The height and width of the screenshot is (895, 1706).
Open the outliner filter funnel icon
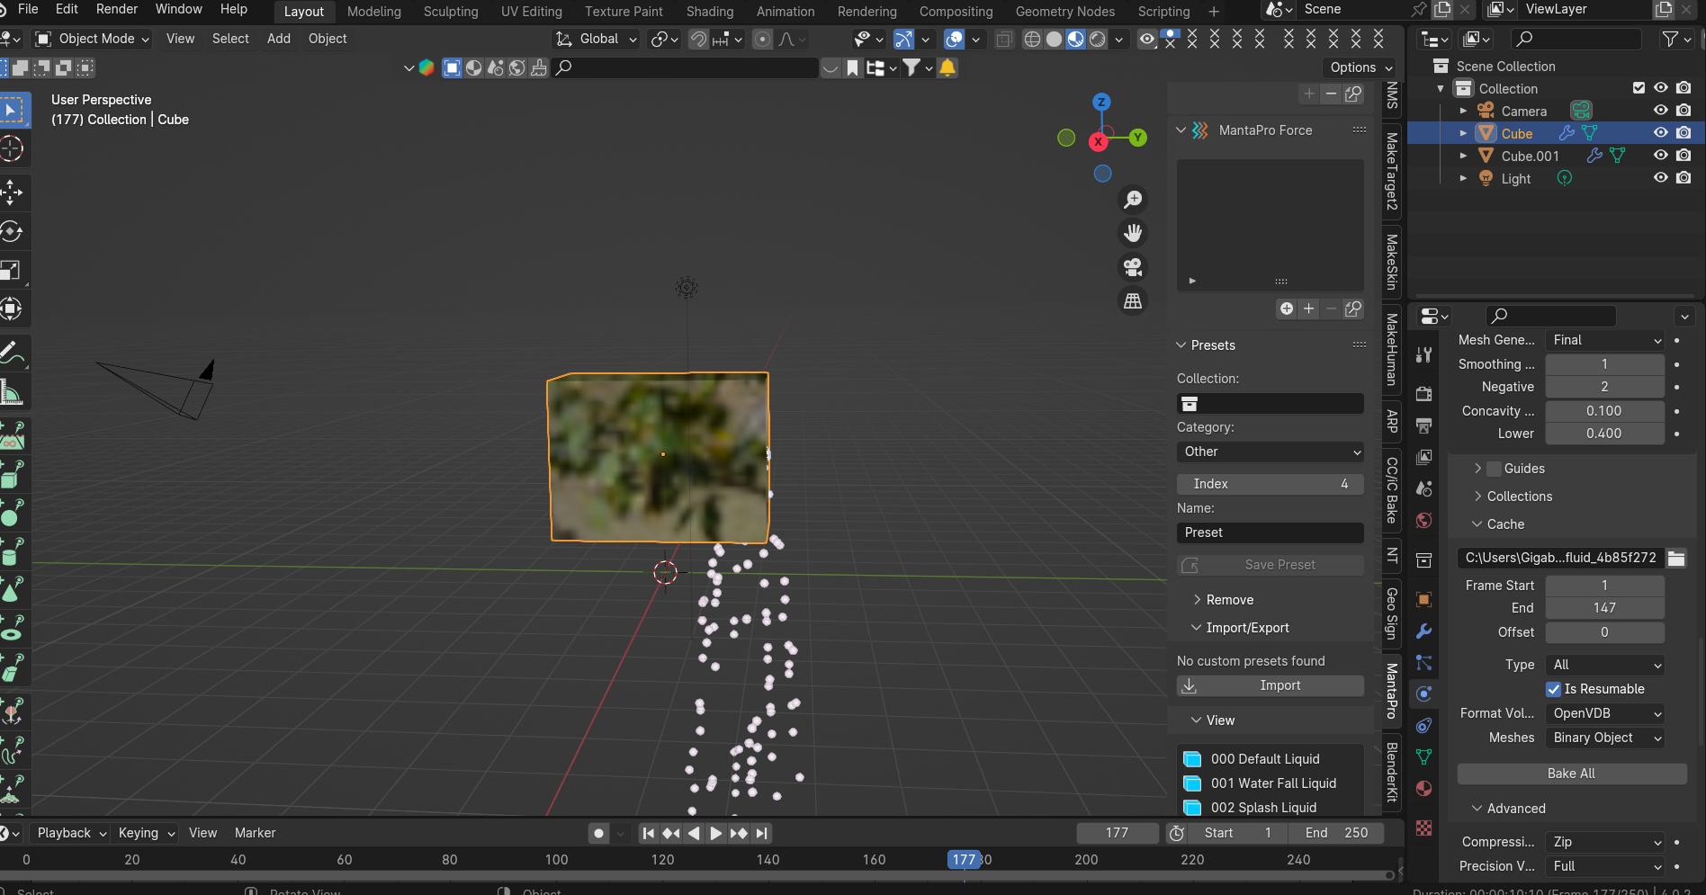(1670, 39)
